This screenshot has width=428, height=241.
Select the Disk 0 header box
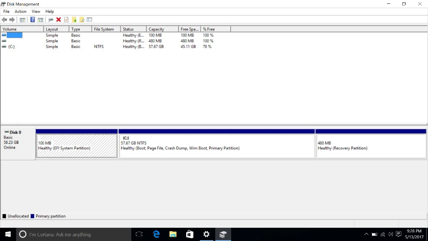18,143
